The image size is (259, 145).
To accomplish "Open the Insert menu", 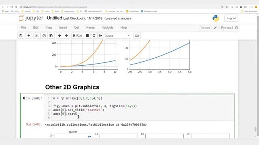I will pos(63,28).
